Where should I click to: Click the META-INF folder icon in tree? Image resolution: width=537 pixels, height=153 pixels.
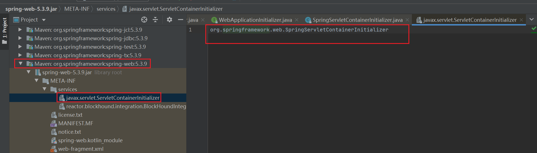pyautogui.click(x=46, y=81)
